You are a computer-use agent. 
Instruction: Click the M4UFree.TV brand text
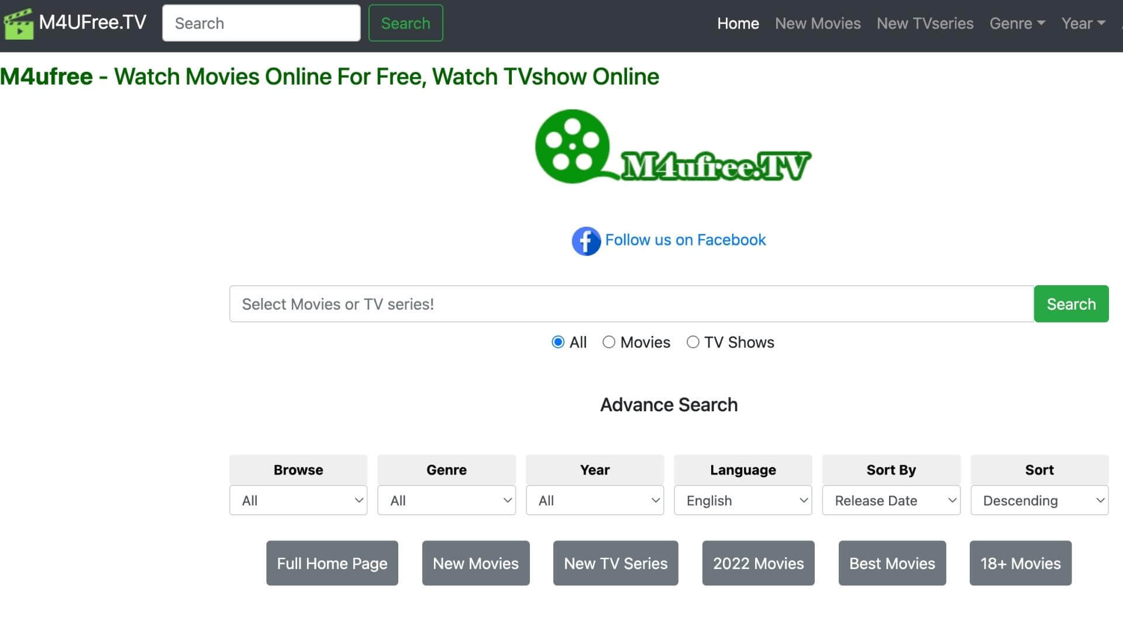[x=92, y=22]
